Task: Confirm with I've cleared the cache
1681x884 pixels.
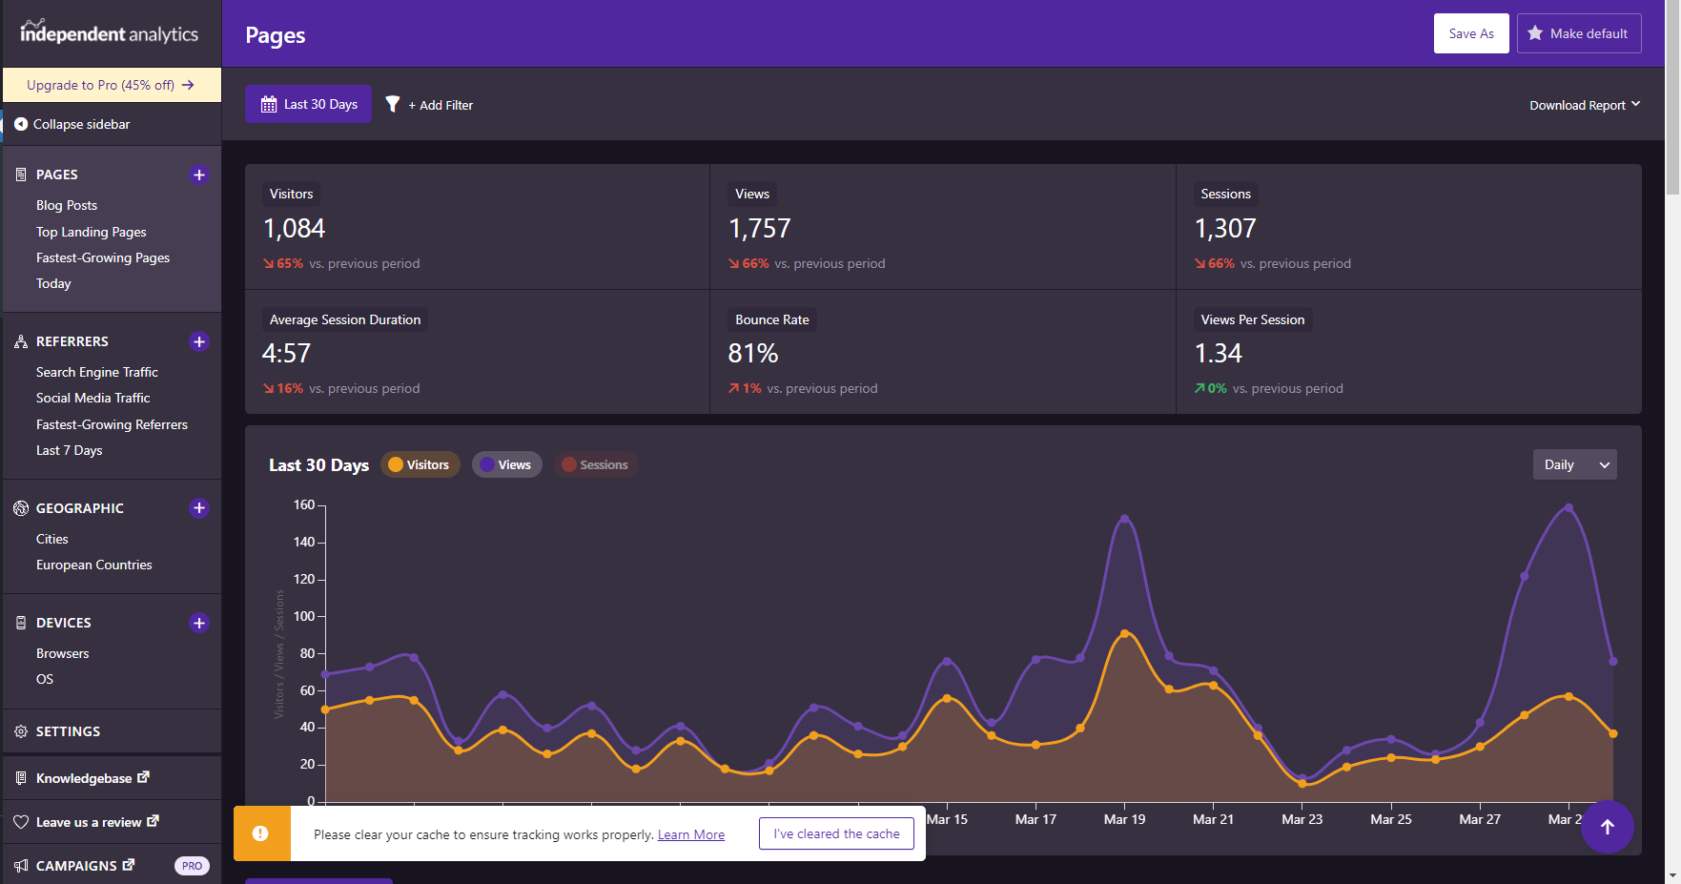Action: click(836, 833)
